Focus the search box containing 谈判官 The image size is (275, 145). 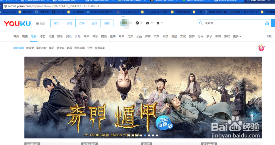coord(234,23)
